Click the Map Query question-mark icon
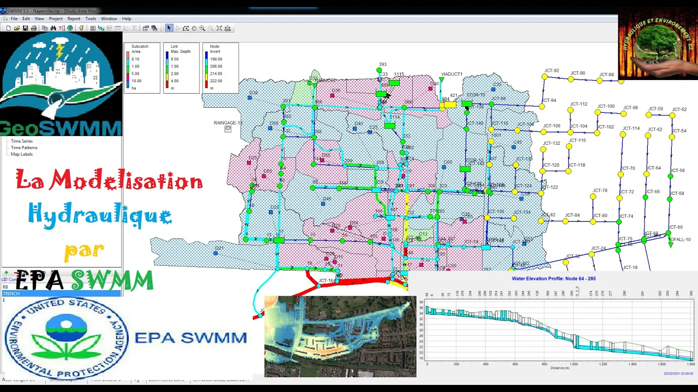 point(62,28)
